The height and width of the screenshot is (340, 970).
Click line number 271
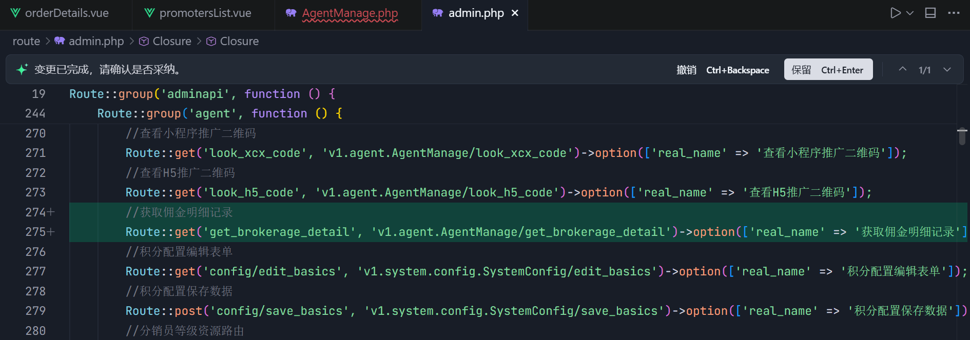(35, 153)
